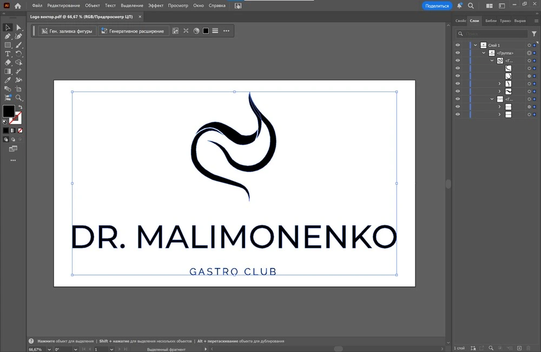The height and width of the screenshot is (352, 541).
Task: Switch to the Свойства panel tab
Action: [x=460, y=21]
